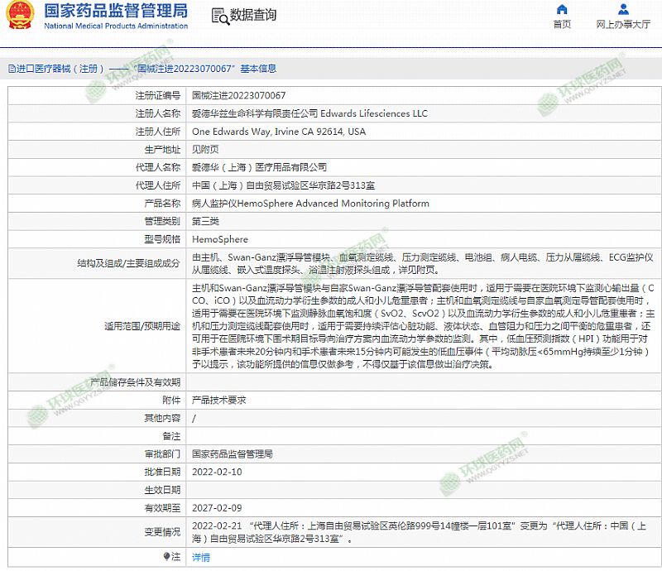
Task: Open 网上办事大厅 navigation text
Action: [622, 25]
